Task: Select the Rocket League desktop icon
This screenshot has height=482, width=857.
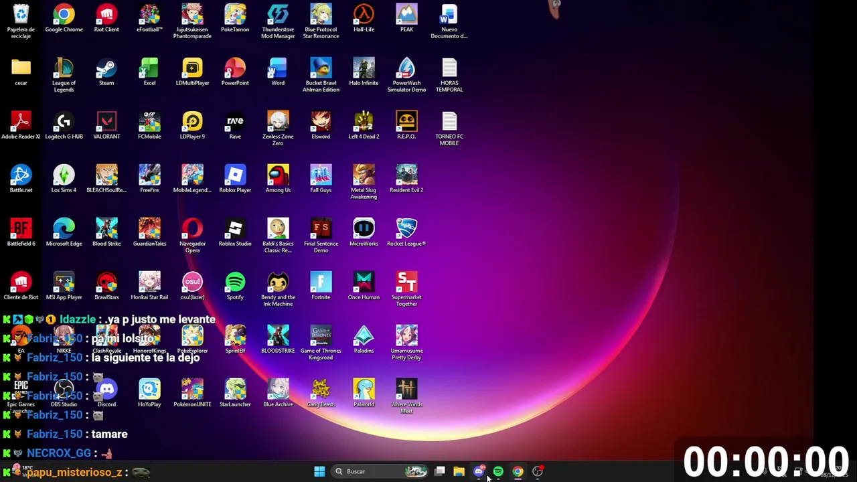Action: pyautogui.click(x=406, y=233)
